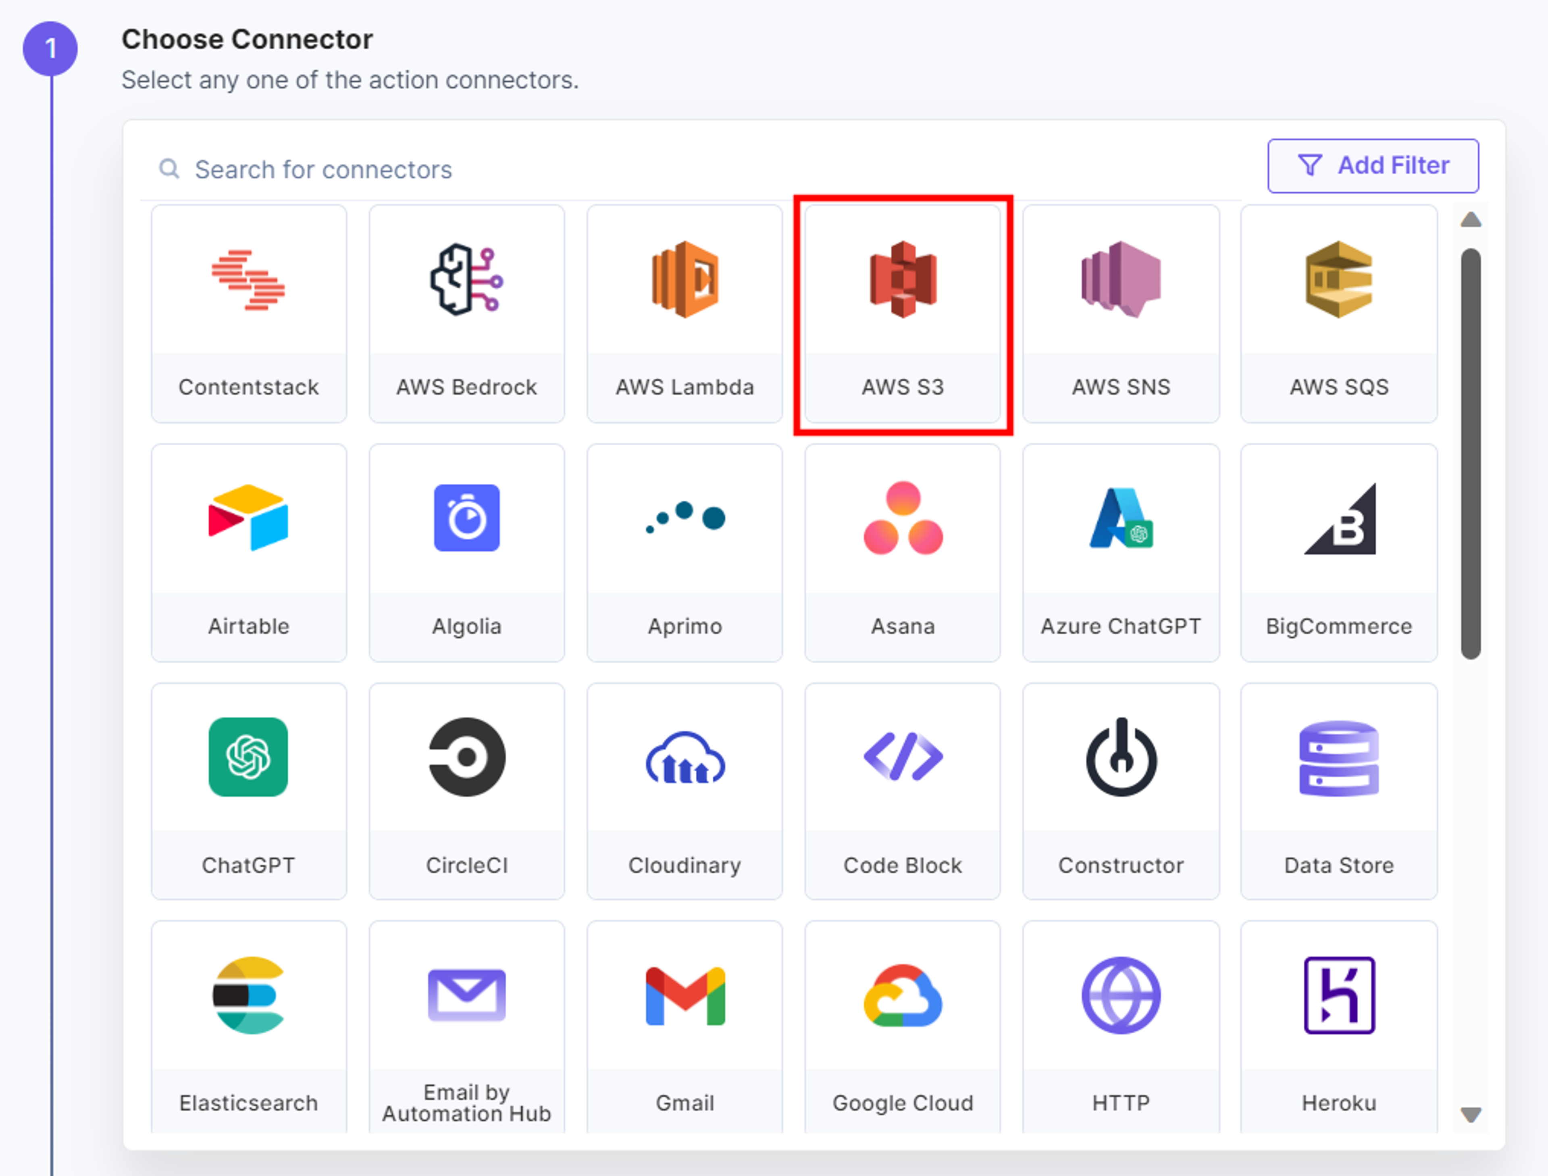The image size is (1548, 1176).
Task: Pick the BigCommerce connector
Action: (1339, 553)
